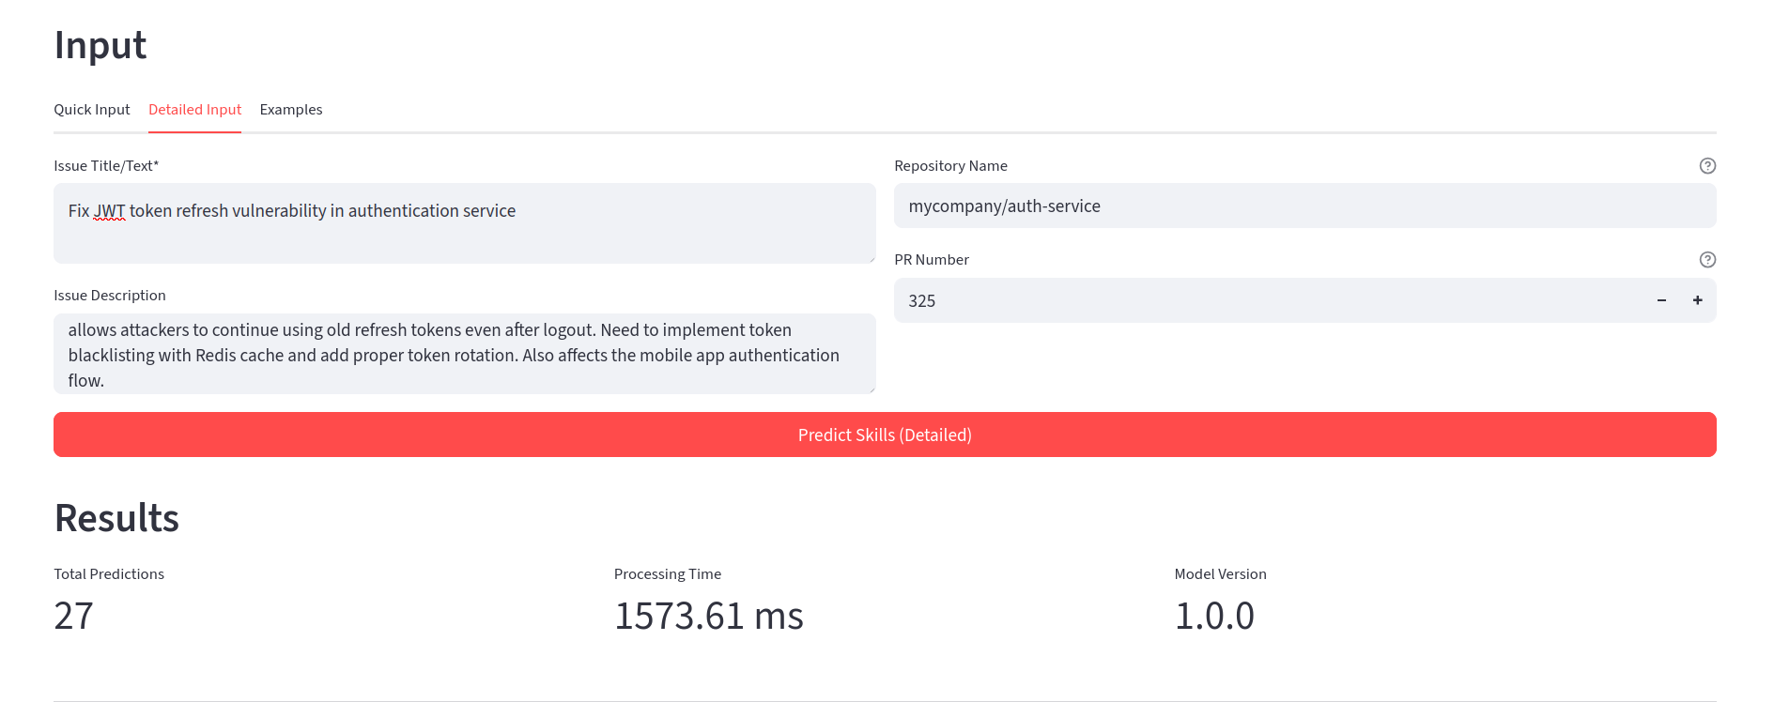Click the PR Number value 325
This screenshot has width=1774, height=717.
(x=922, y=301)
